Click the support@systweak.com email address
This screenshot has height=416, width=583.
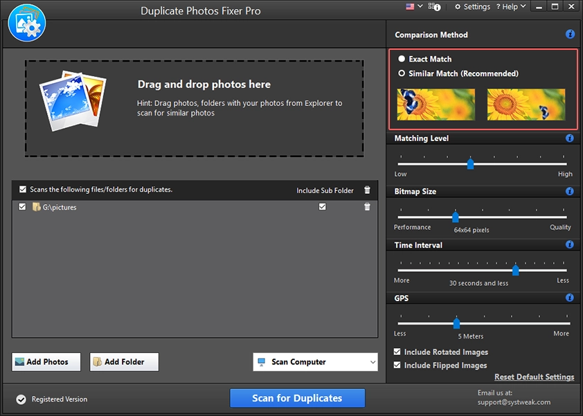(x=514, y=402)
